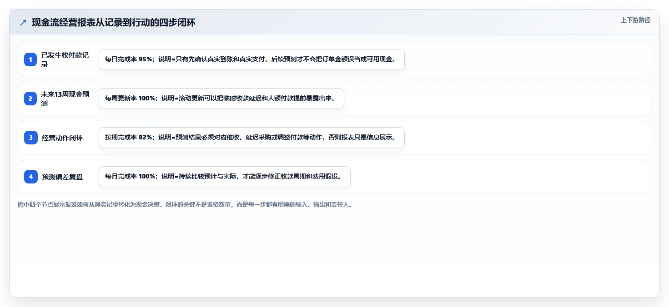This screenshot has width=669, height=307.
Task: Click the 上下游路径 label
Action: click(635, 20)
